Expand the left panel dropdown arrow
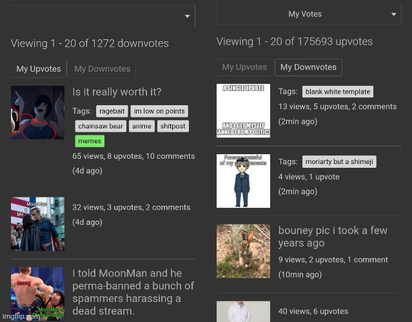Viewport: 412px width, 322px height. (187, 16)
